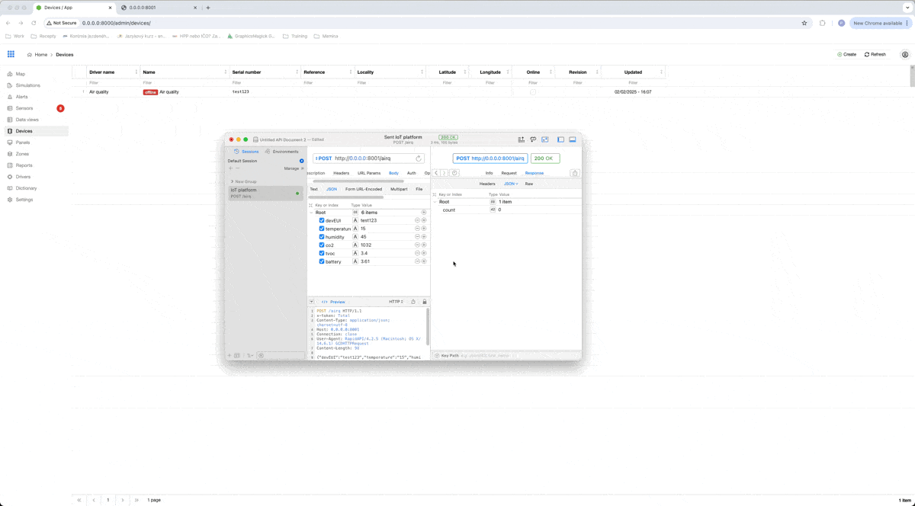Screen dimensions: 915x506
Task: Open the apps grid icon beside Home
Action: coord(11,54)
